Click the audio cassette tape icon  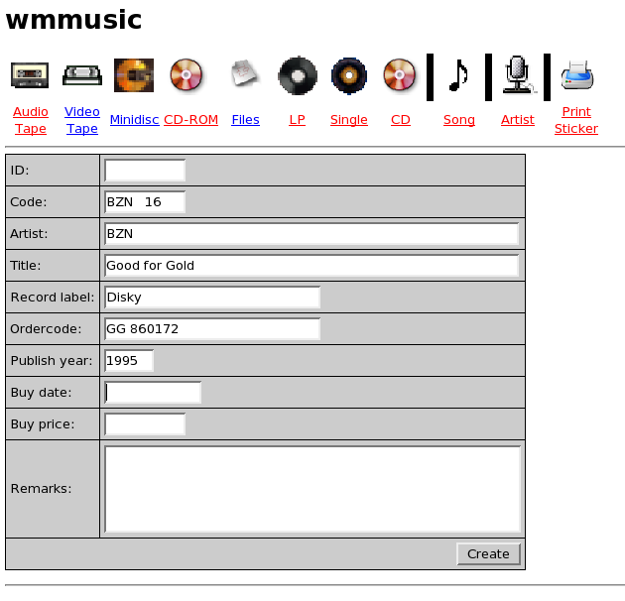point(30,75)
